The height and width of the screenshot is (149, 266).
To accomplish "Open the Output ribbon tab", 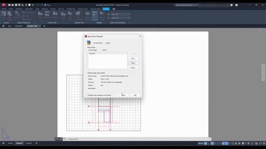I will [53, 9].
